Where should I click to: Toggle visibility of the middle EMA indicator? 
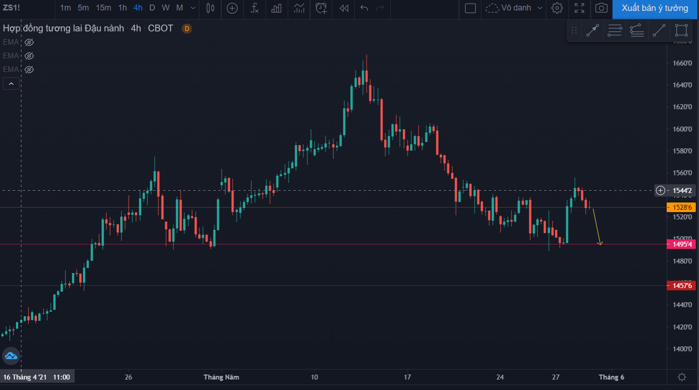[x=29, y=56]
